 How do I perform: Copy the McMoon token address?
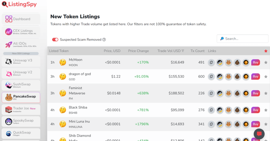pos(211,62)
